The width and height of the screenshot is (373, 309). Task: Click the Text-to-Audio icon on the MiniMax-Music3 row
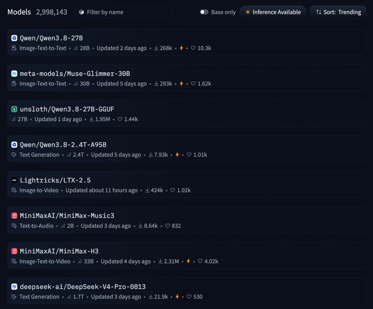coord(14,226)
